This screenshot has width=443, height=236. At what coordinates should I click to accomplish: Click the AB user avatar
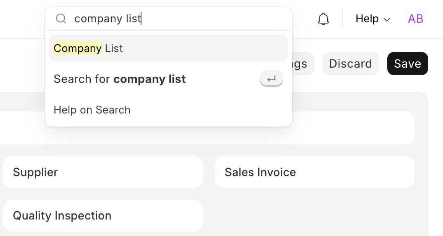coord(416,19)
